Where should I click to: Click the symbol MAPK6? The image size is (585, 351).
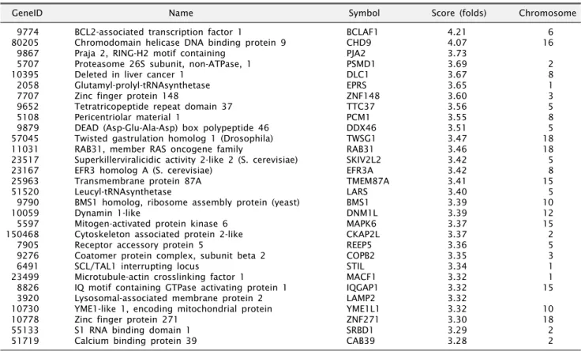pyautogui.click(x=361, y=224)
